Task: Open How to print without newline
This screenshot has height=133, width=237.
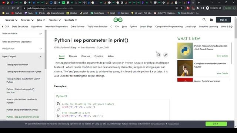Action: click(x=21, y=101)
